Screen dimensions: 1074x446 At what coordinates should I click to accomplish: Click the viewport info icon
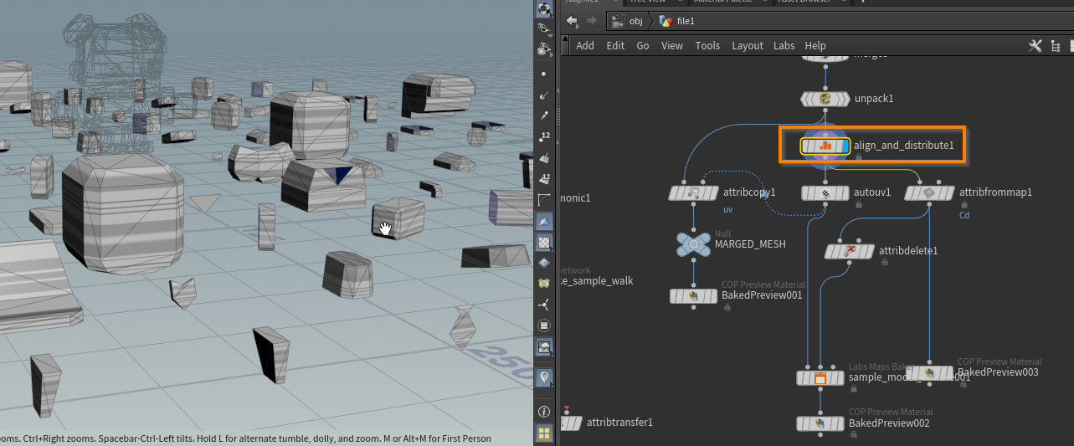pos(544,412)
